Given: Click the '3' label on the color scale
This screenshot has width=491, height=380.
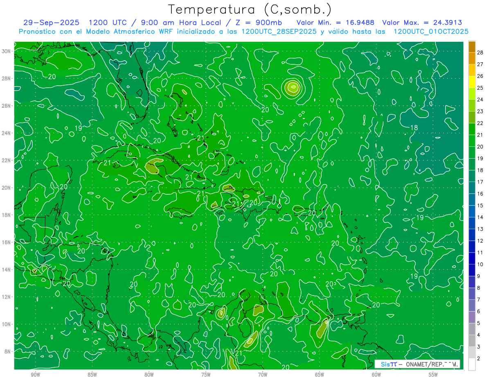Looking at the screenshot, I should (479, 347).
